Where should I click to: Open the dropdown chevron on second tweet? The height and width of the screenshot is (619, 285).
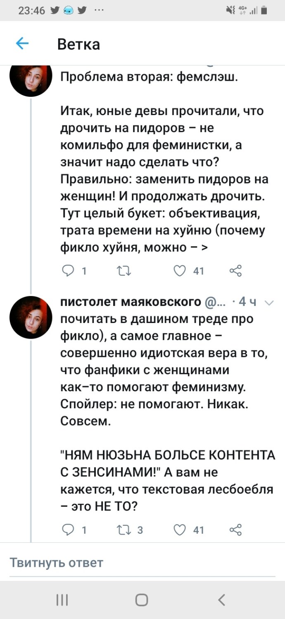268,303
